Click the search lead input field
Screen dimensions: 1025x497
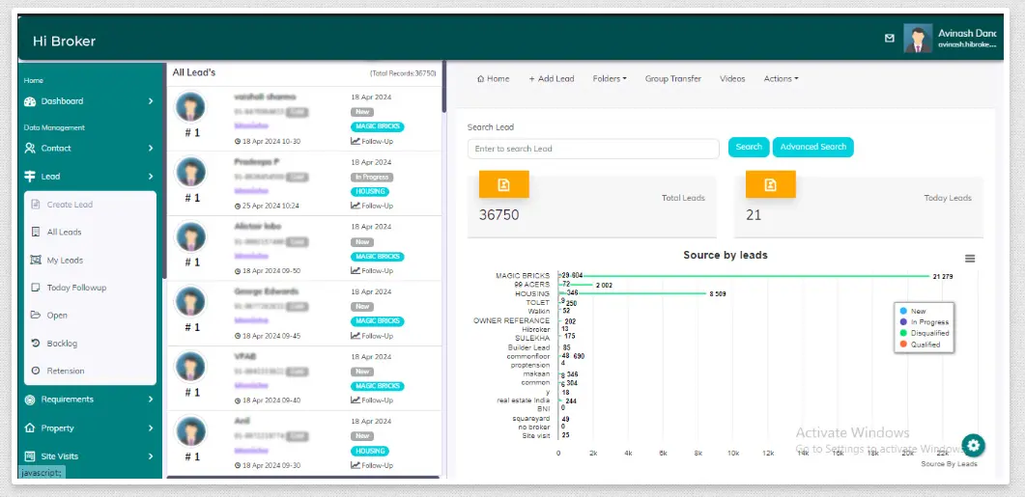click(x=592, y=149)
